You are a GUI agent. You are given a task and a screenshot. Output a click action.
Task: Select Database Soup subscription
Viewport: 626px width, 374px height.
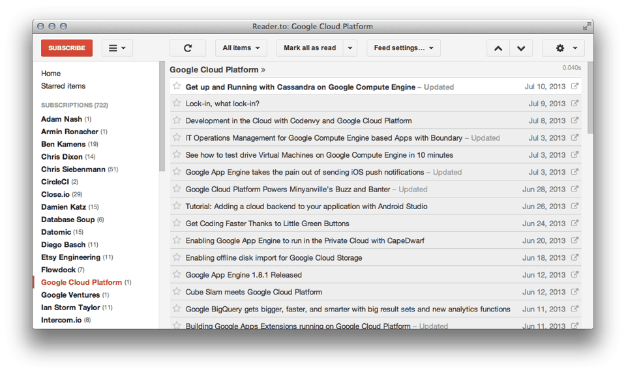72,220
